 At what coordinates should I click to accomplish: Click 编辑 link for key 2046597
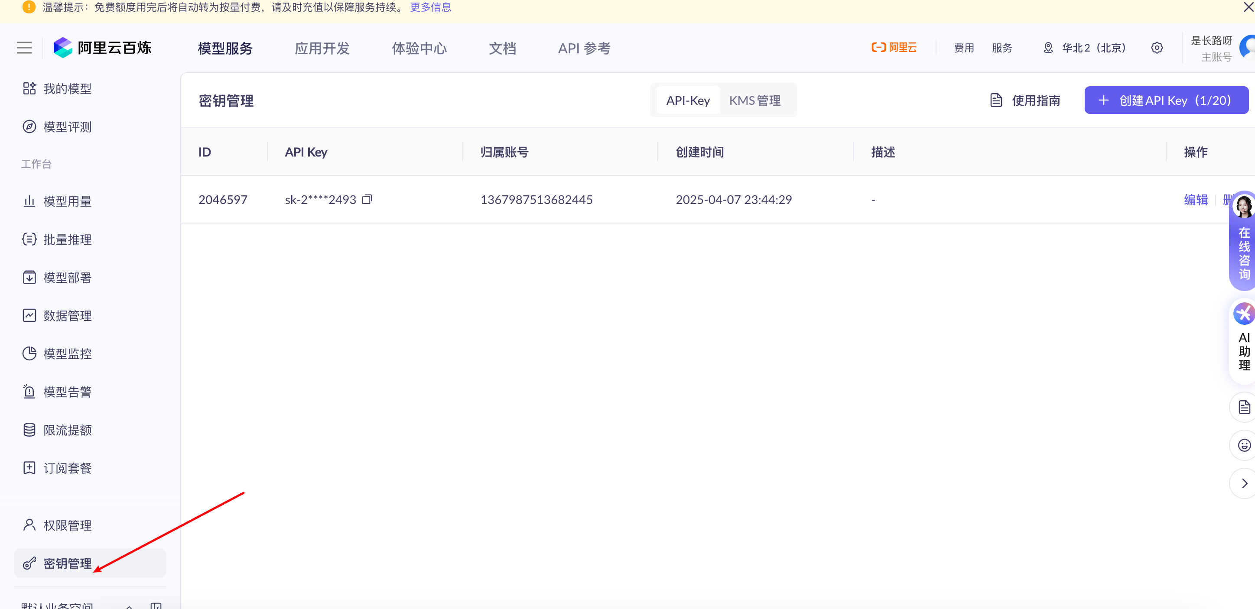point(1196,200)
